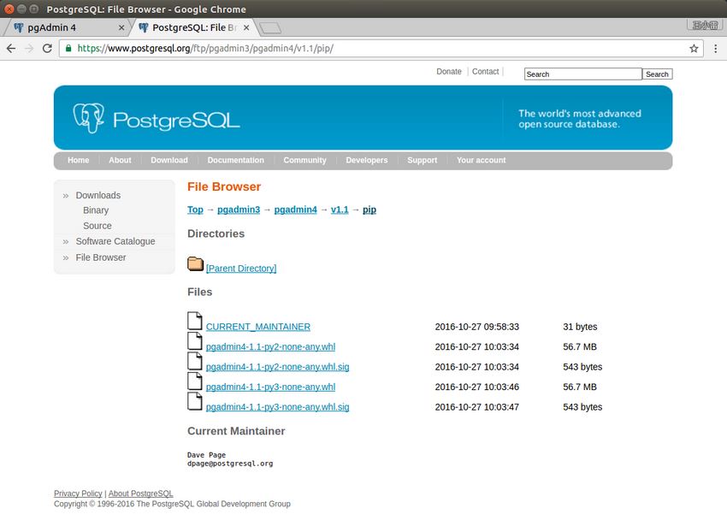Click the timestamp 2016-10-27 09:58:33

tap(477, 327)
